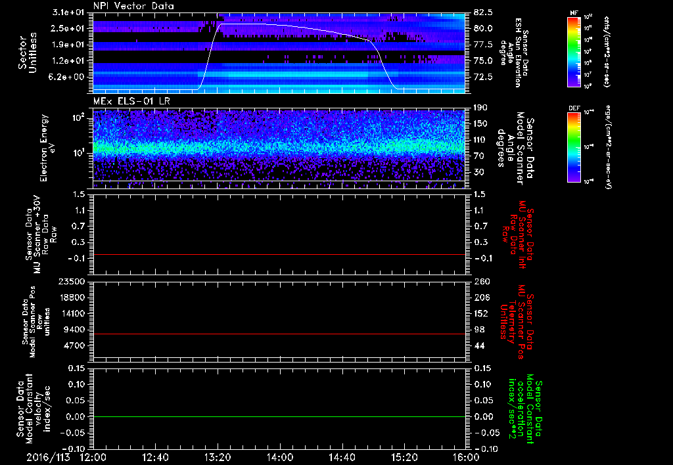673x465 pixels.
Task: Select the "Model Scanner Pos Raw" axis label
Action: [x=36, y=322]
